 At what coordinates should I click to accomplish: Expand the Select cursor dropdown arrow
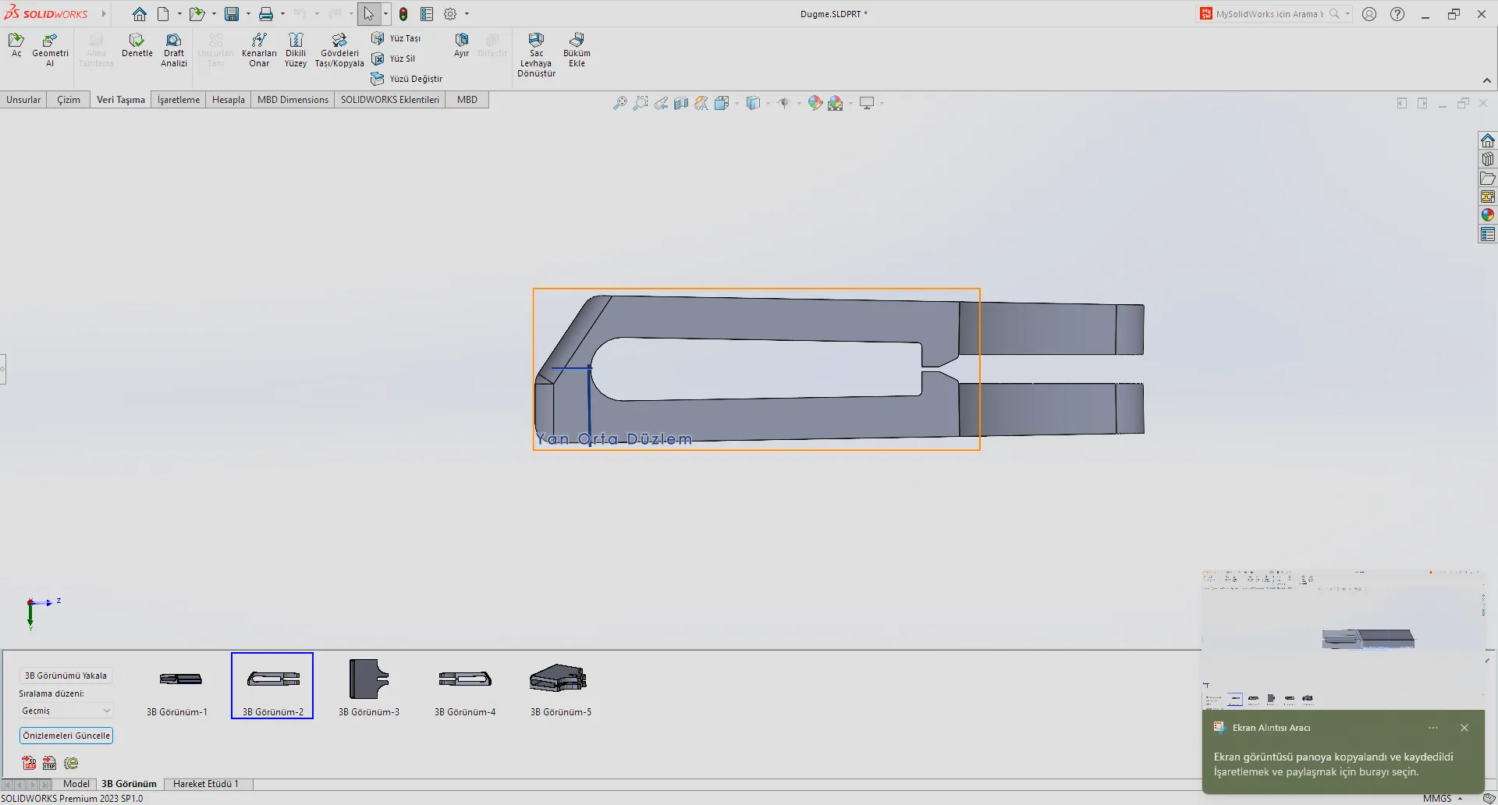point(385,14)
